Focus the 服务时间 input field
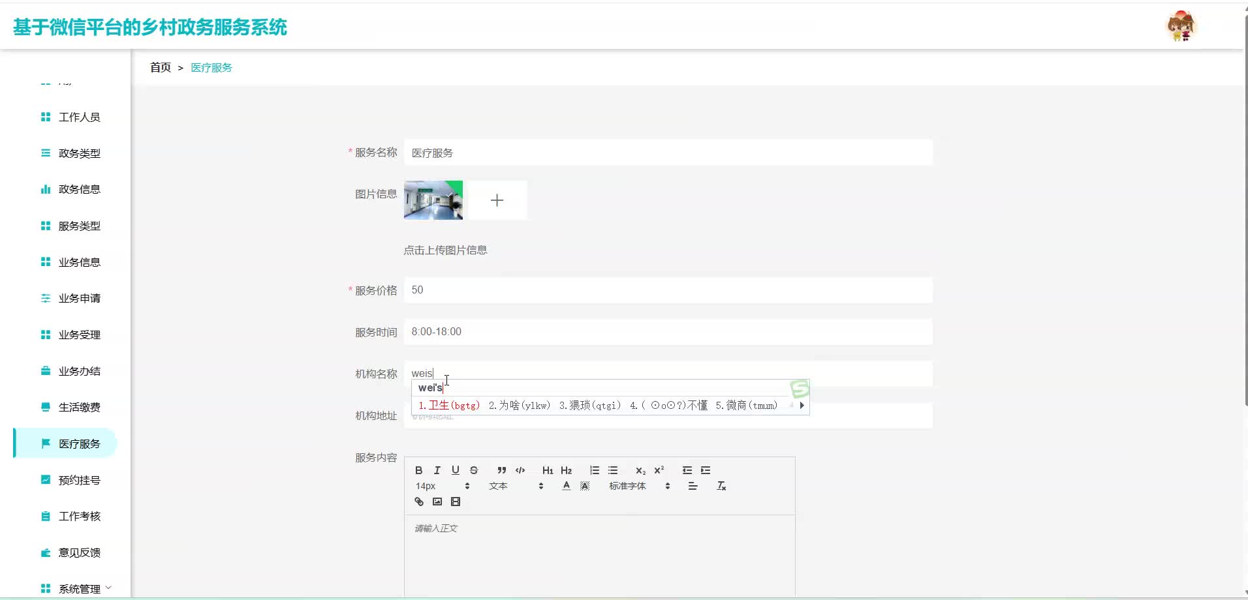Screen dimensions: 1248x600 pyautogui.click(x=668, y=332)
